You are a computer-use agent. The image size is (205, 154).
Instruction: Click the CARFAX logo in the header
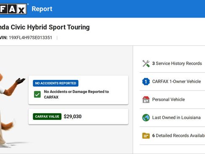click(13, 9)
